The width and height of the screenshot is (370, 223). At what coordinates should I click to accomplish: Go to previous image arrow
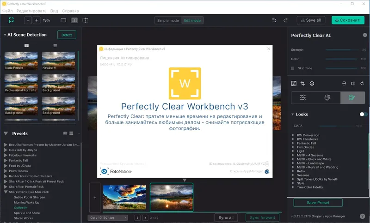point(137,218)
